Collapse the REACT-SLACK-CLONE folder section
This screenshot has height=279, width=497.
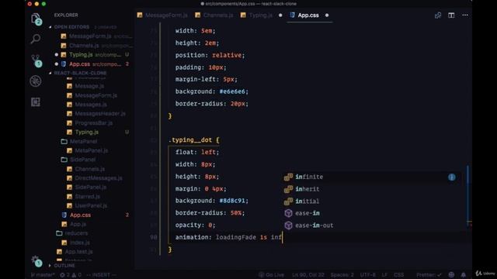(x=50, y=73)
